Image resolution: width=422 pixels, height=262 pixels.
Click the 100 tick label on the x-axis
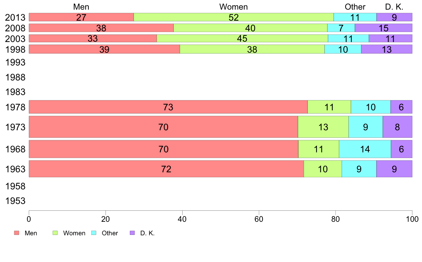coord(412,219)
